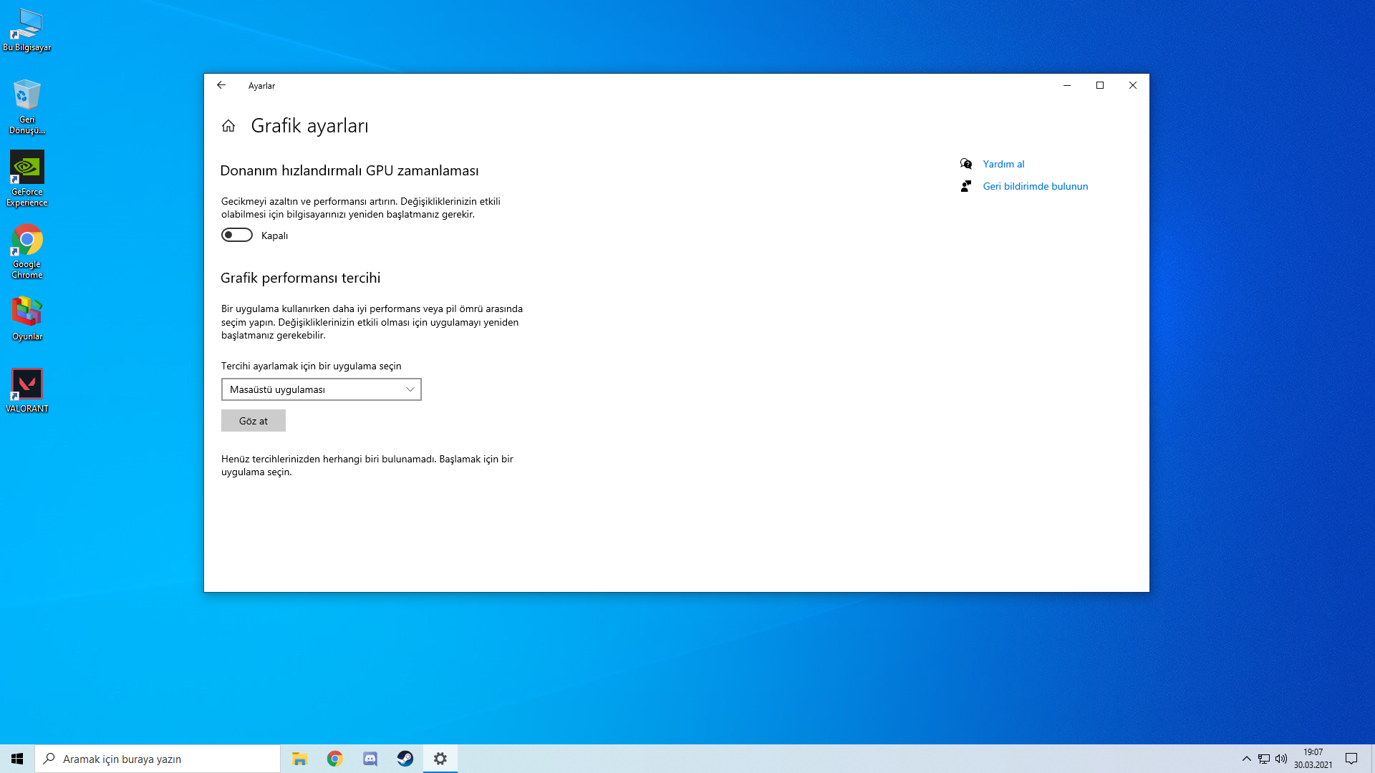Open the Windows Start menu

pos(17,759)
